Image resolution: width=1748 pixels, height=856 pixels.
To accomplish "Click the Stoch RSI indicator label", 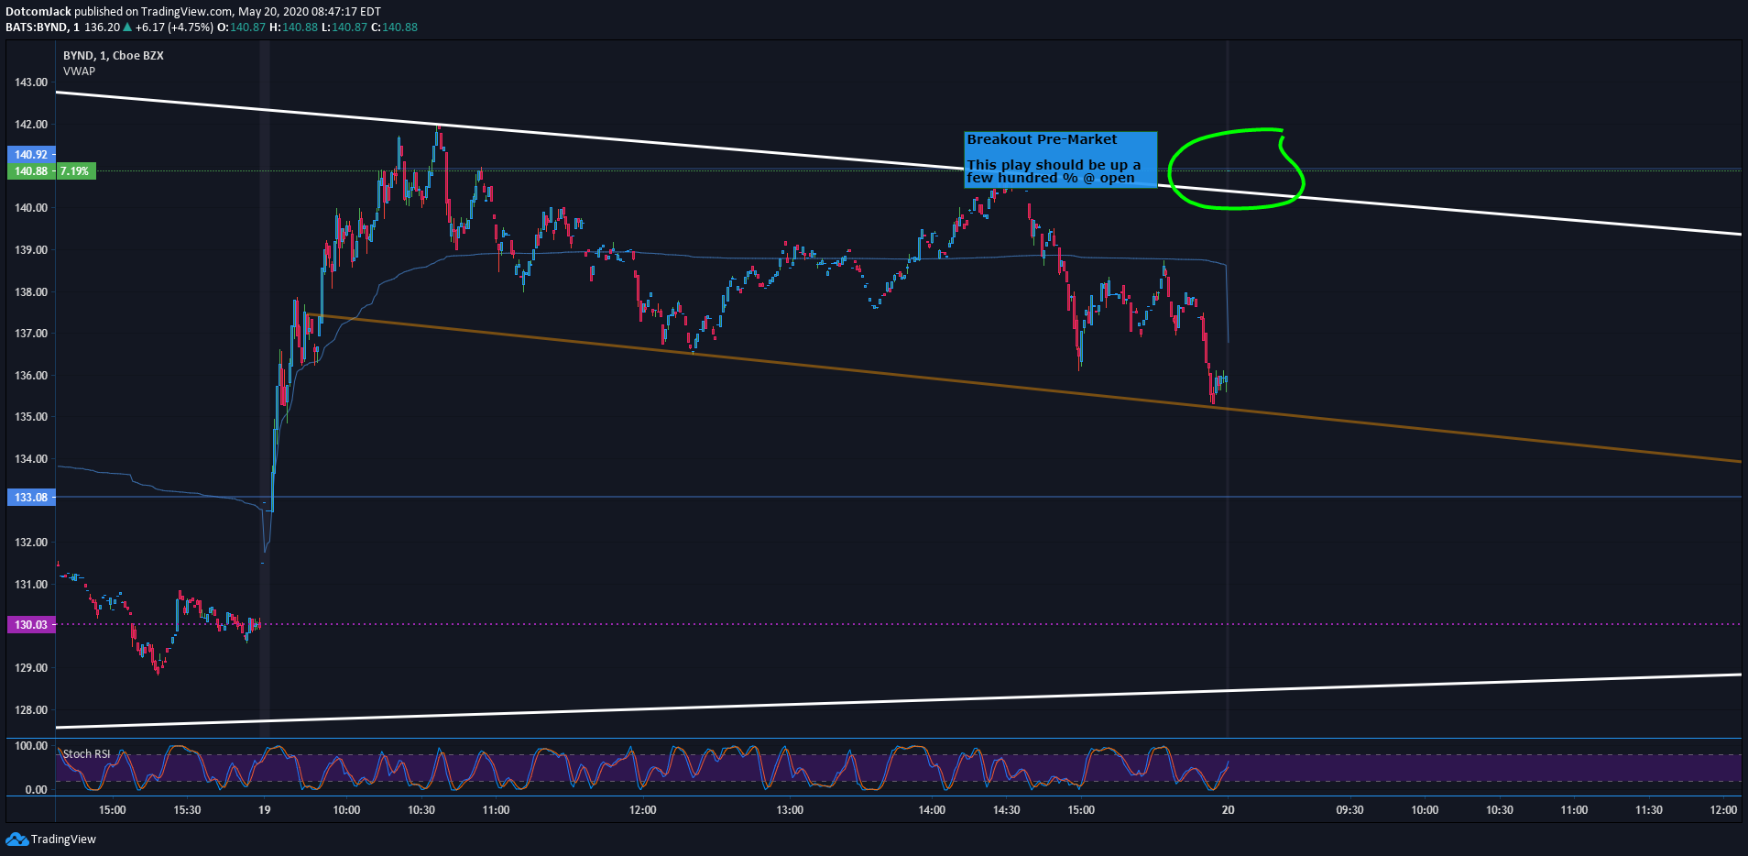I will pos(86,754).
